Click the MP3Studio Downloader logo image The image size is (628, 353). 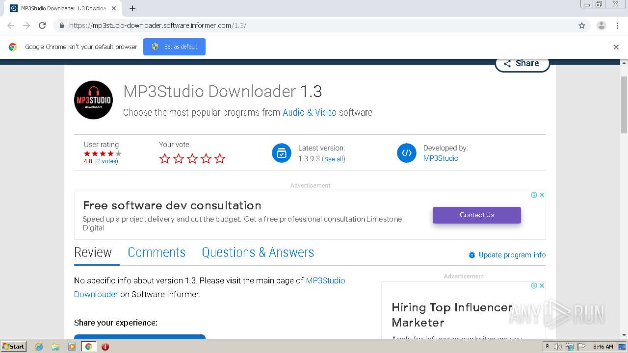[93, 100]
